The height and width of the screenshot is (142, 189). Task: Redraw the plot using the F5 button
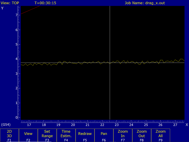tap(85, 135)
